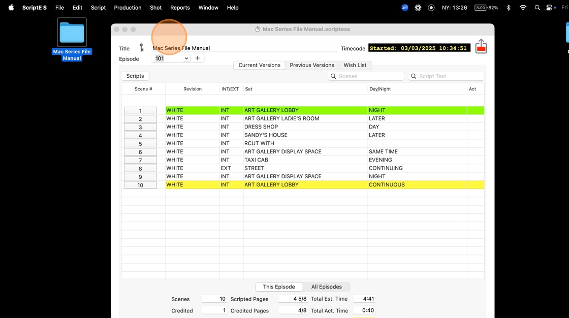Click scene number 10 button

pyautogui.click(x=140, y=185)
